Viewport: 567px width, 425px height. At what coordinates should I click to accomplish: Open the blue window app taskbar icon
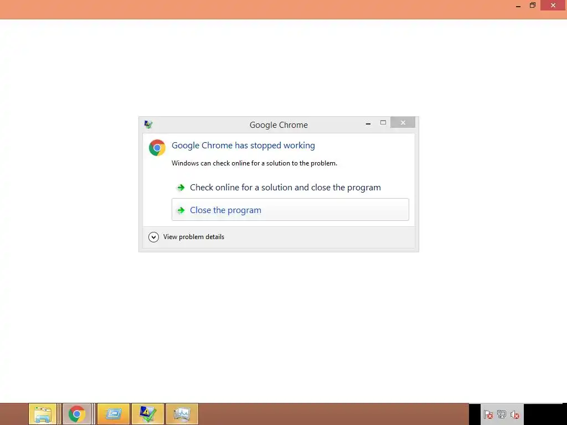tap(114, 414)
